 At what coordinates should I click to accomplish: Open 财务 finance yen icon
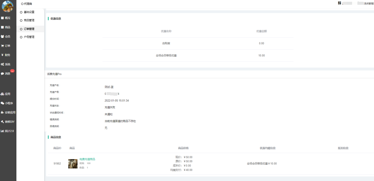tap(2, 55)
